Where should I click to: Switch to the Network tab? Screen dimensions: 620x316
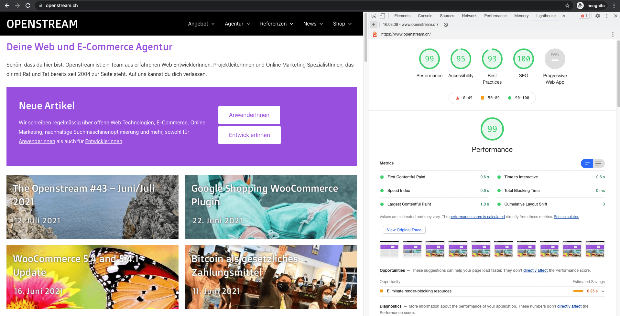(469, 16)
